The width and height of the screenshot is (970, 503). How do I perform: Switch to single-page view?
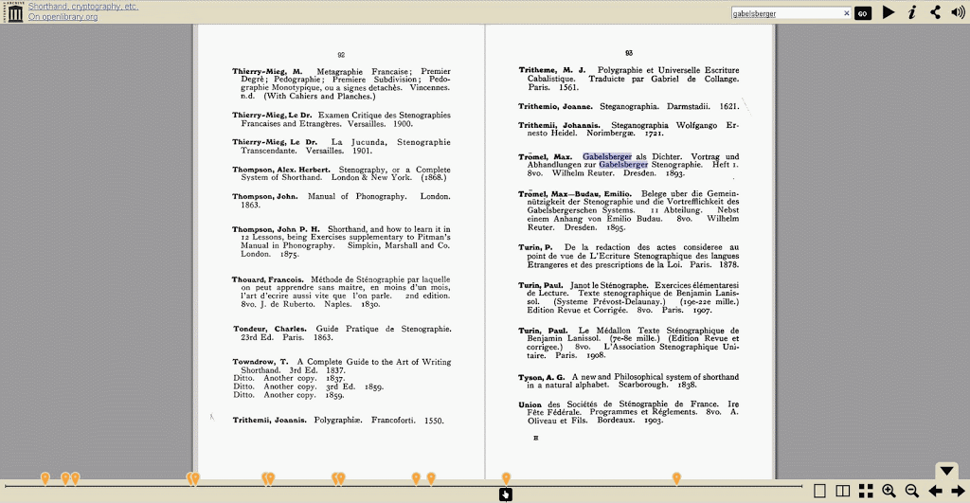(820, 491)
